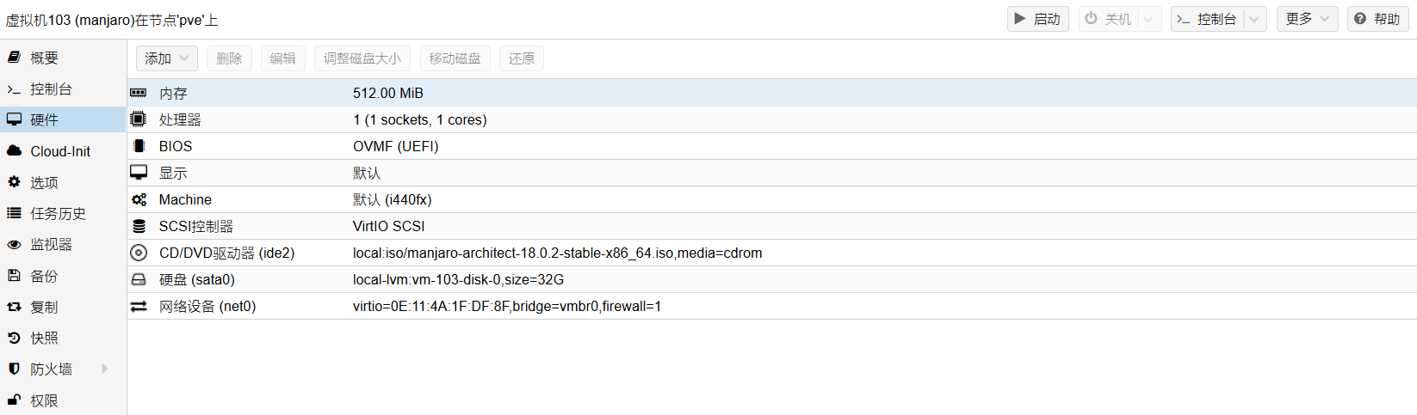This screenshot has width=1417, height=415.
Task: Open the 控制台 split-button arrow
Action: 1255,19
